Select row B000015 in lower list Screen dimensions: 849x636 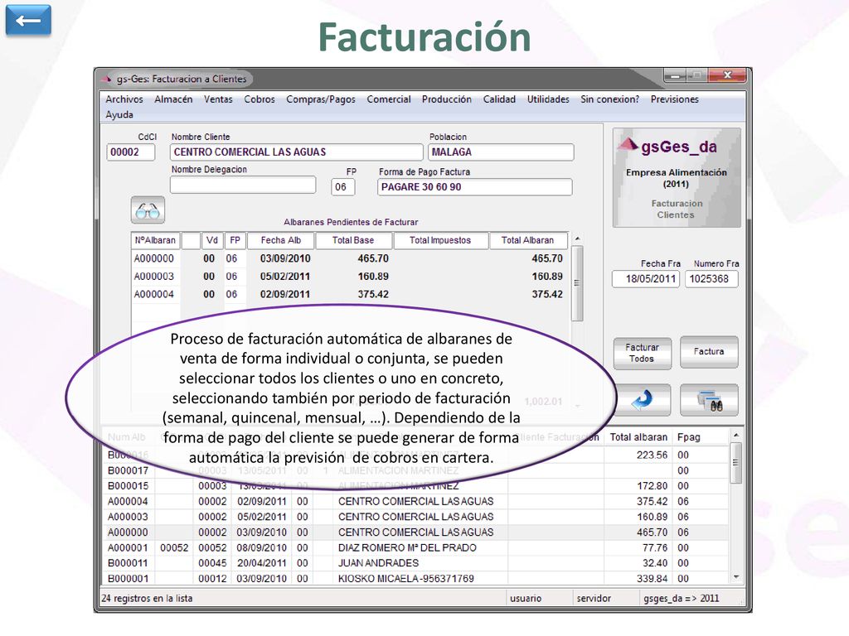click(x=415, y=486)
